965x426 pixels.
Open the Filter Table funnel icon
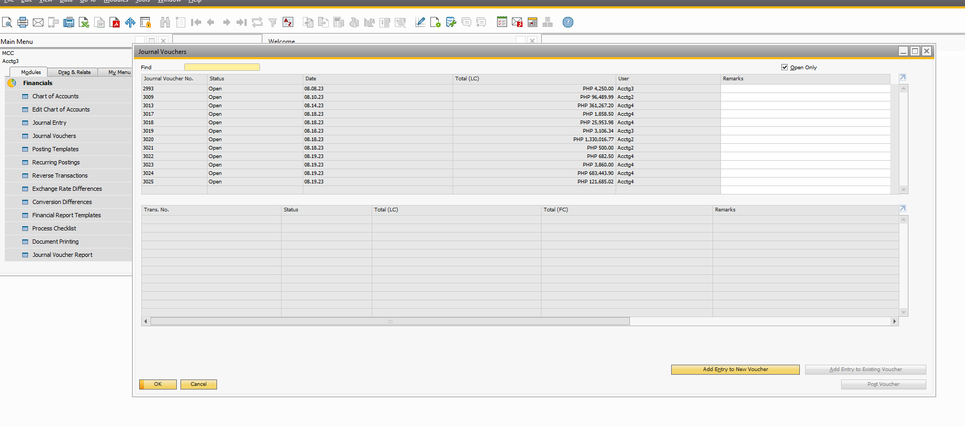(x=273, y=22)
